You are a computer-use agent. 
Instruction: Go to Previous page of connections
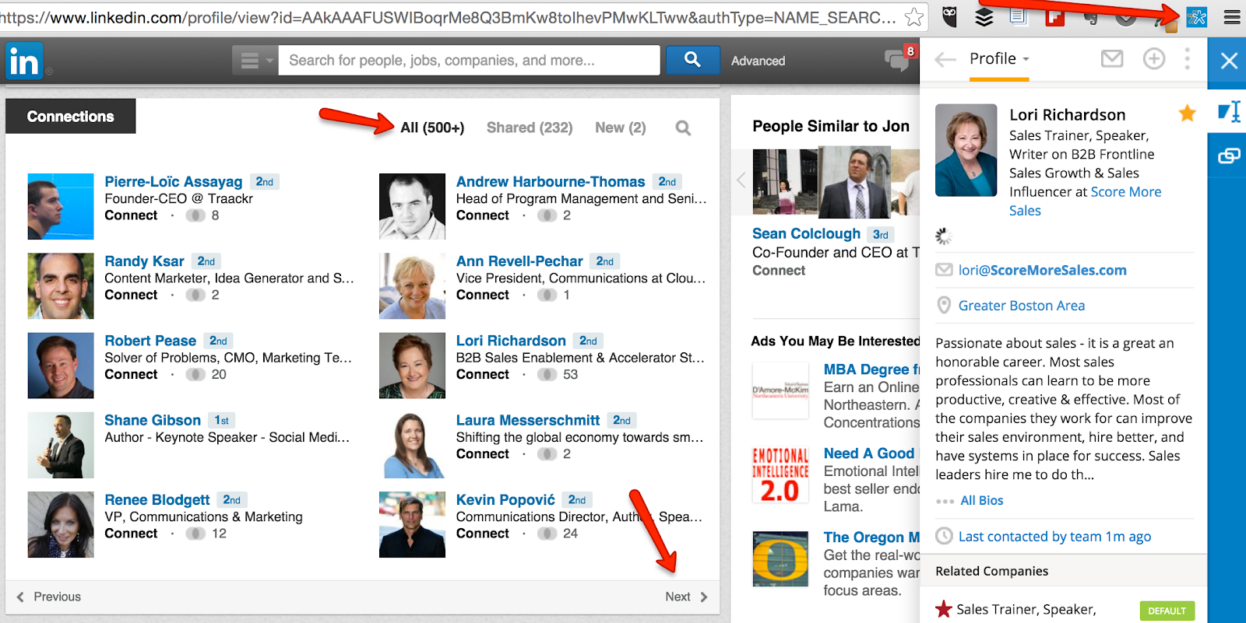(x=49, y=597)
